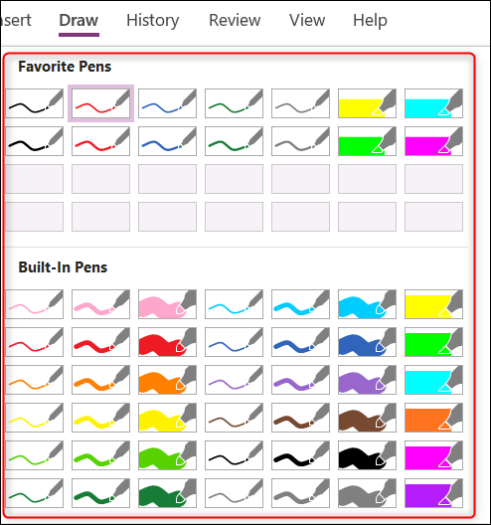491x525 pixels.
Task: Choose the thin light-blue pen in Built-In Pens
Action: coord(234,304)
